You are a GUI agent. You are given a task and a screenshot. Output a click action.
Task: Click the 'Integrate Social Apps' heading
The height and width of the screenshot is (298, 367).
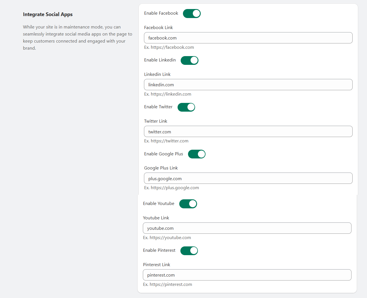[48, 14]
